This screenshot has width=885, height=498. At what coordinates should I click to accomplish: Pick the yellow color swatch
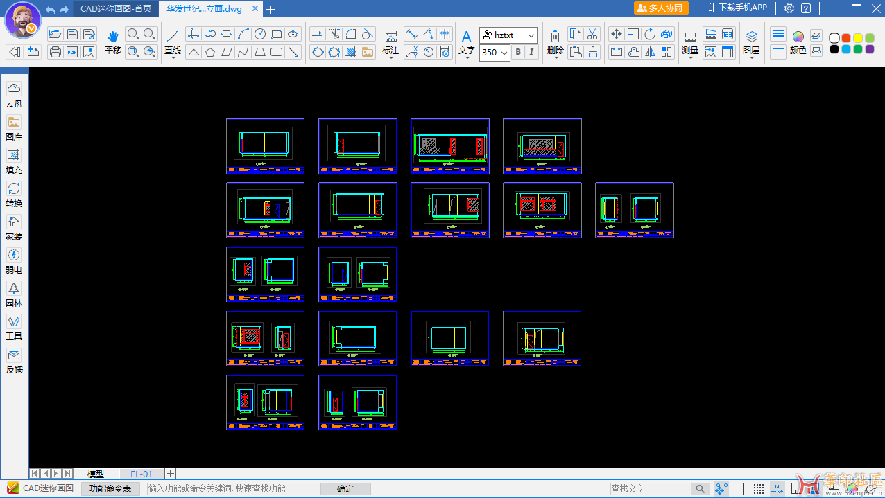pos(858,38)
